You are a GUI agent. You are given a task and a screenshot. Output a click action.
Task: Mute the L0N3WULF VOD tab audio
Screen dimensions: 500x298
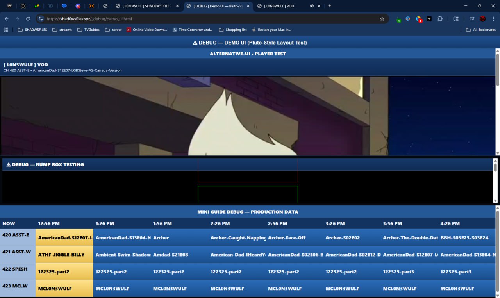click(x=312, y=6)
